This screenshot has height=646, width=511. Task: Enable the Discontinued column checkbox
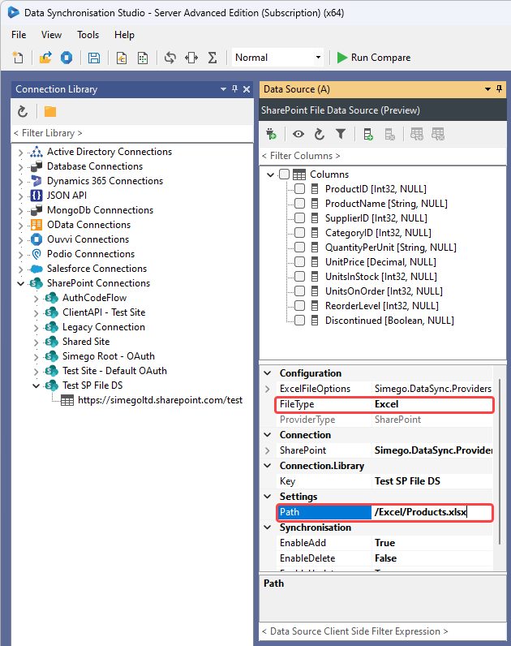(300, 321)
